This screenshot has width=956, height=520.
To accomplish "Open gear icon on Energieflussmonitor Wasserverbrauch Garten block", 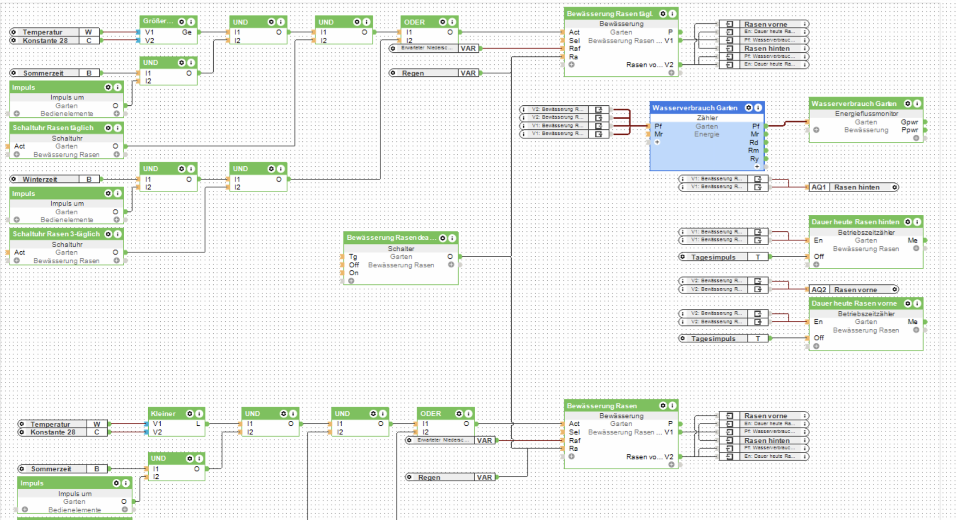I will tap(908, 104).
